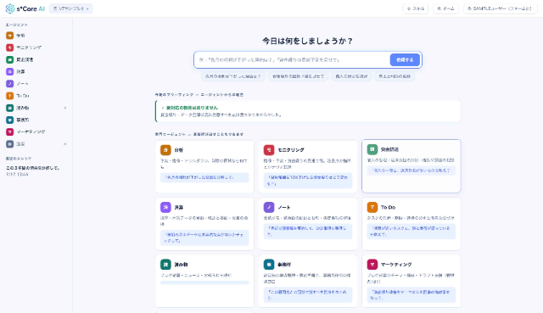Select 資金調達 label in the sidebar menu
The width and height of the screenshot is (543, 313).
click(25, 59)
